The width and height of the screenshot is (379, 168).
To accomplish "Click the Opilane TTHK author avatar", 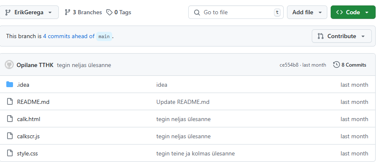I will [9, 65].
